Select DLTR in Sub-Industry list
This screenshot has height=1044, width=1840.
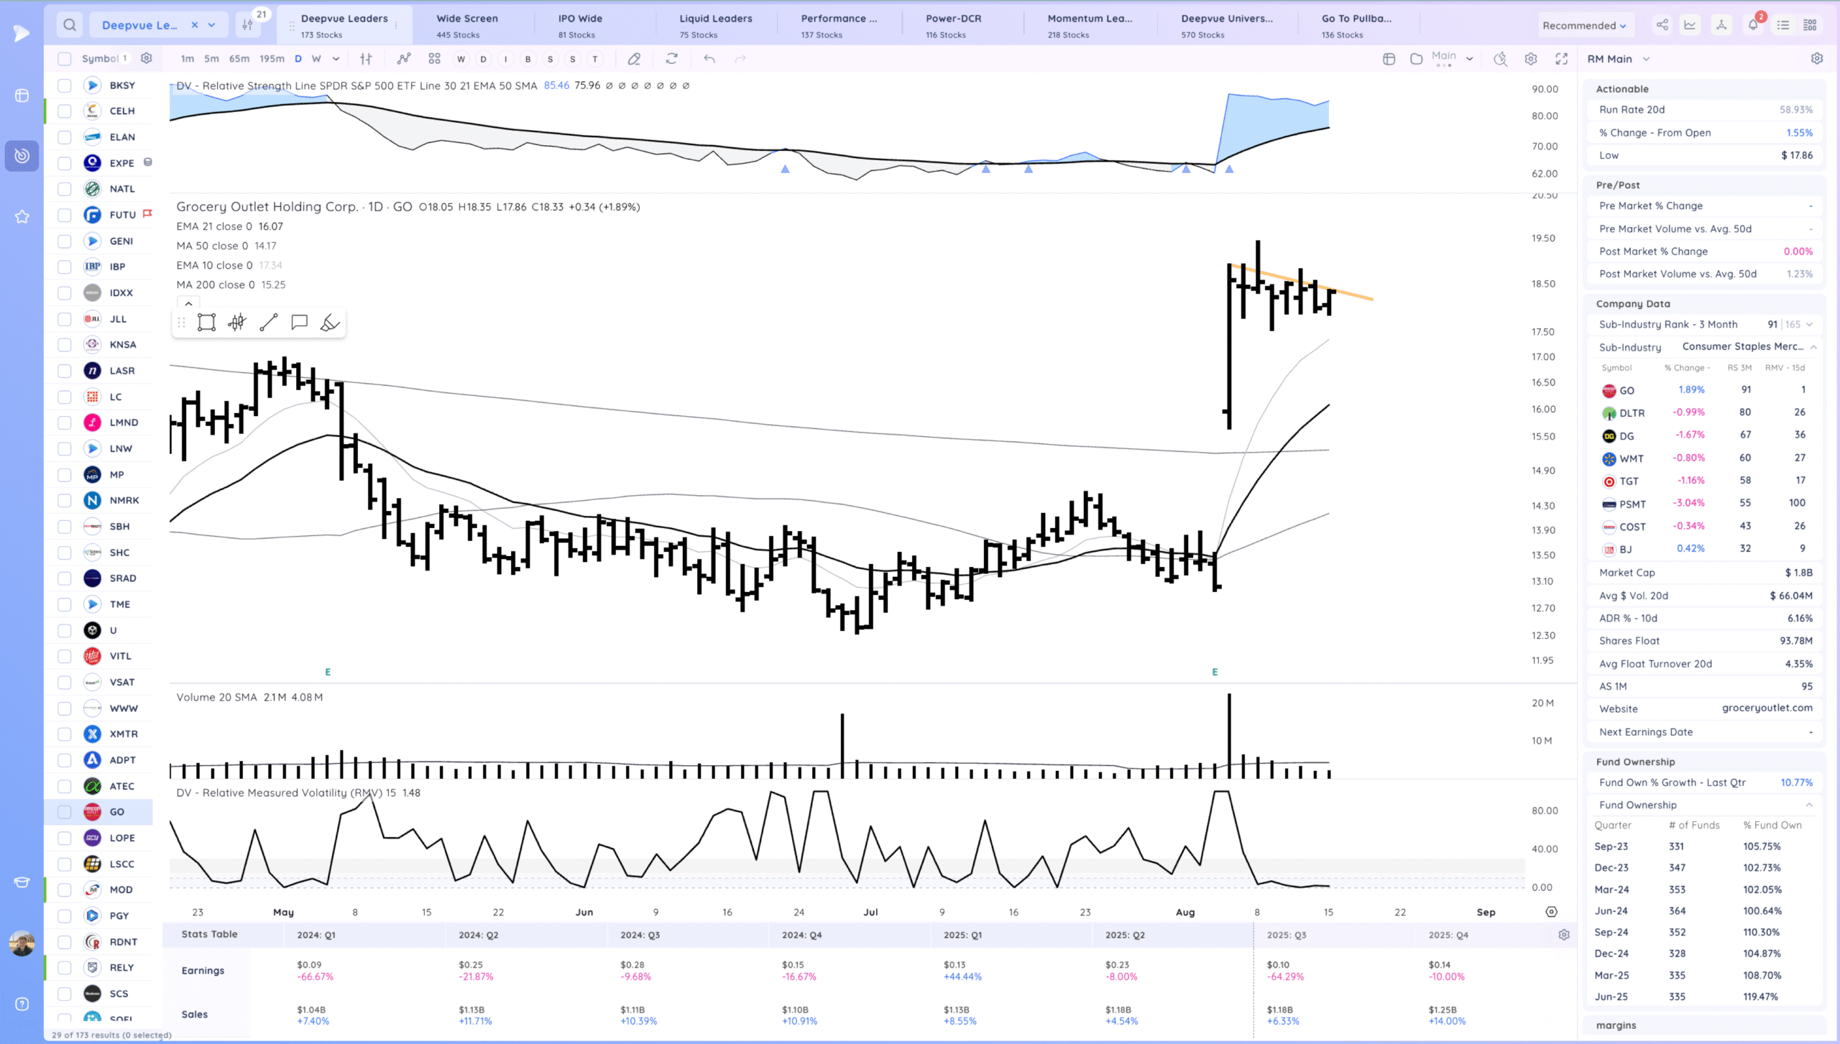[x=1632, y=413]
